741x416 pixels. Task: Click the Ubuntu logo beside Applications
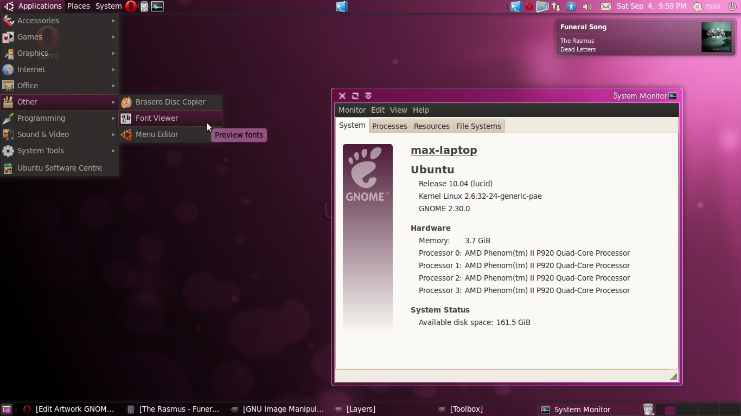9,6
